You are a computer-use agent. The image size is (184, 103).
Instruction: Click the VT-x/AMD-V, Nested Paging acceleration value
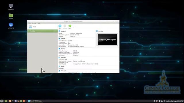(x=76, y=46)
